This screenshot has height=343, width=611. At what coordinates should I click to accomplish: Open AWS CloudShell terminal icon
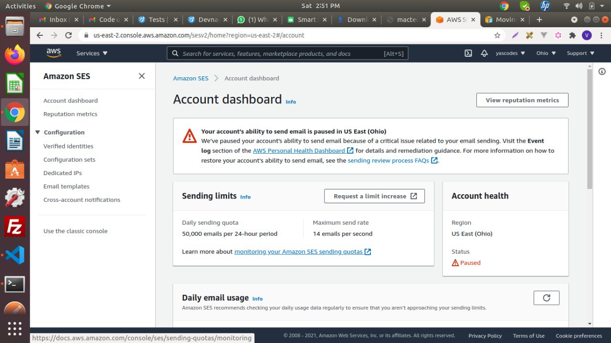pos(468,53)
